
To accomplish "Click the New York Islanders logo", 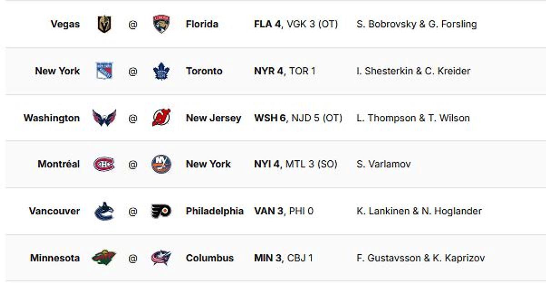I will point(161,164).
